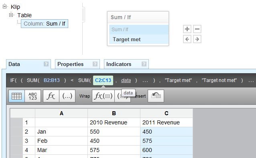Click the underlined data parameter in formula
The image size is (256, 158).
pos(126,80)
